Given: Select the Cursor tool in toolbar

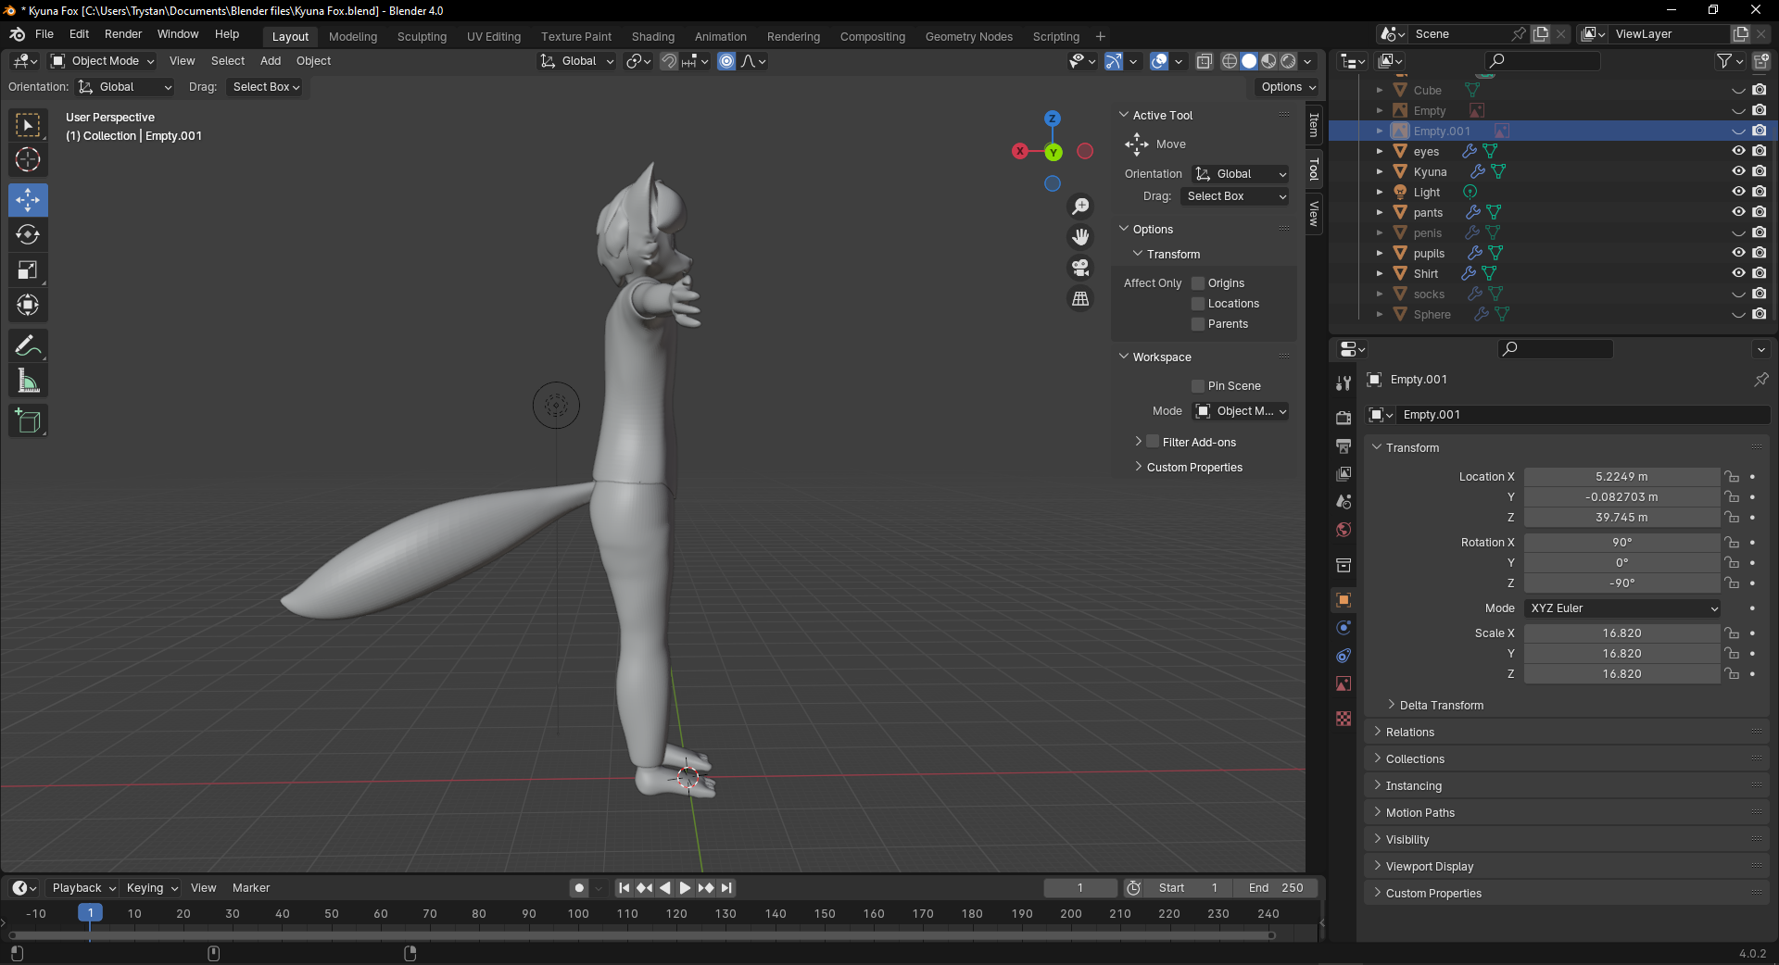Looking at the screenshot, I should point(28,160).
